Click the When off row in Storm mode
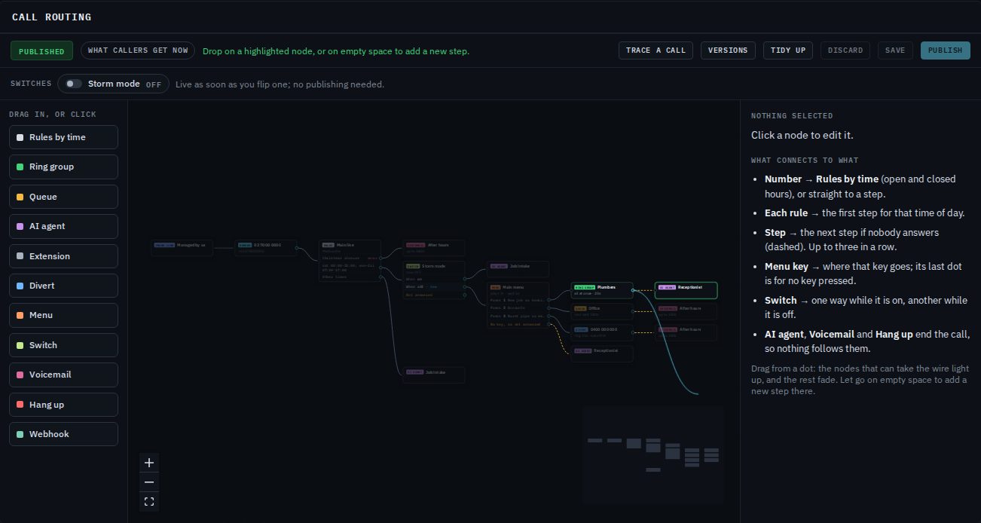Image resolution: width=981 pixels, height=523 pixels. coord(434,287)
